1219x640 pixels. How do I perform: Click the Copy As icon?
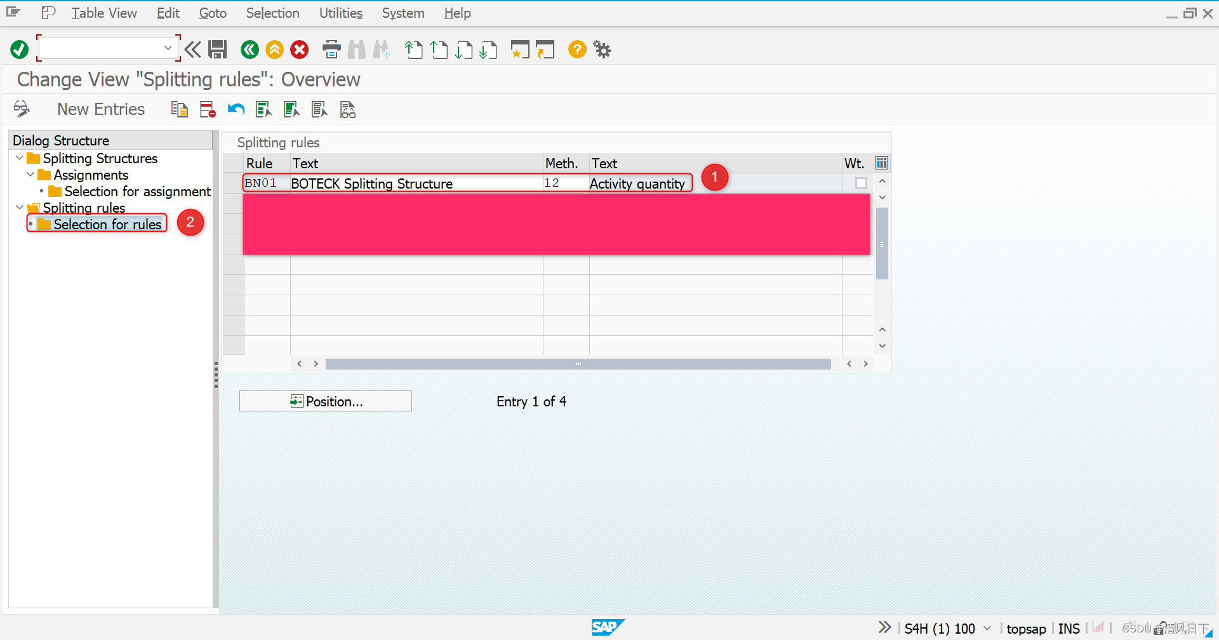tap(180, 109)
